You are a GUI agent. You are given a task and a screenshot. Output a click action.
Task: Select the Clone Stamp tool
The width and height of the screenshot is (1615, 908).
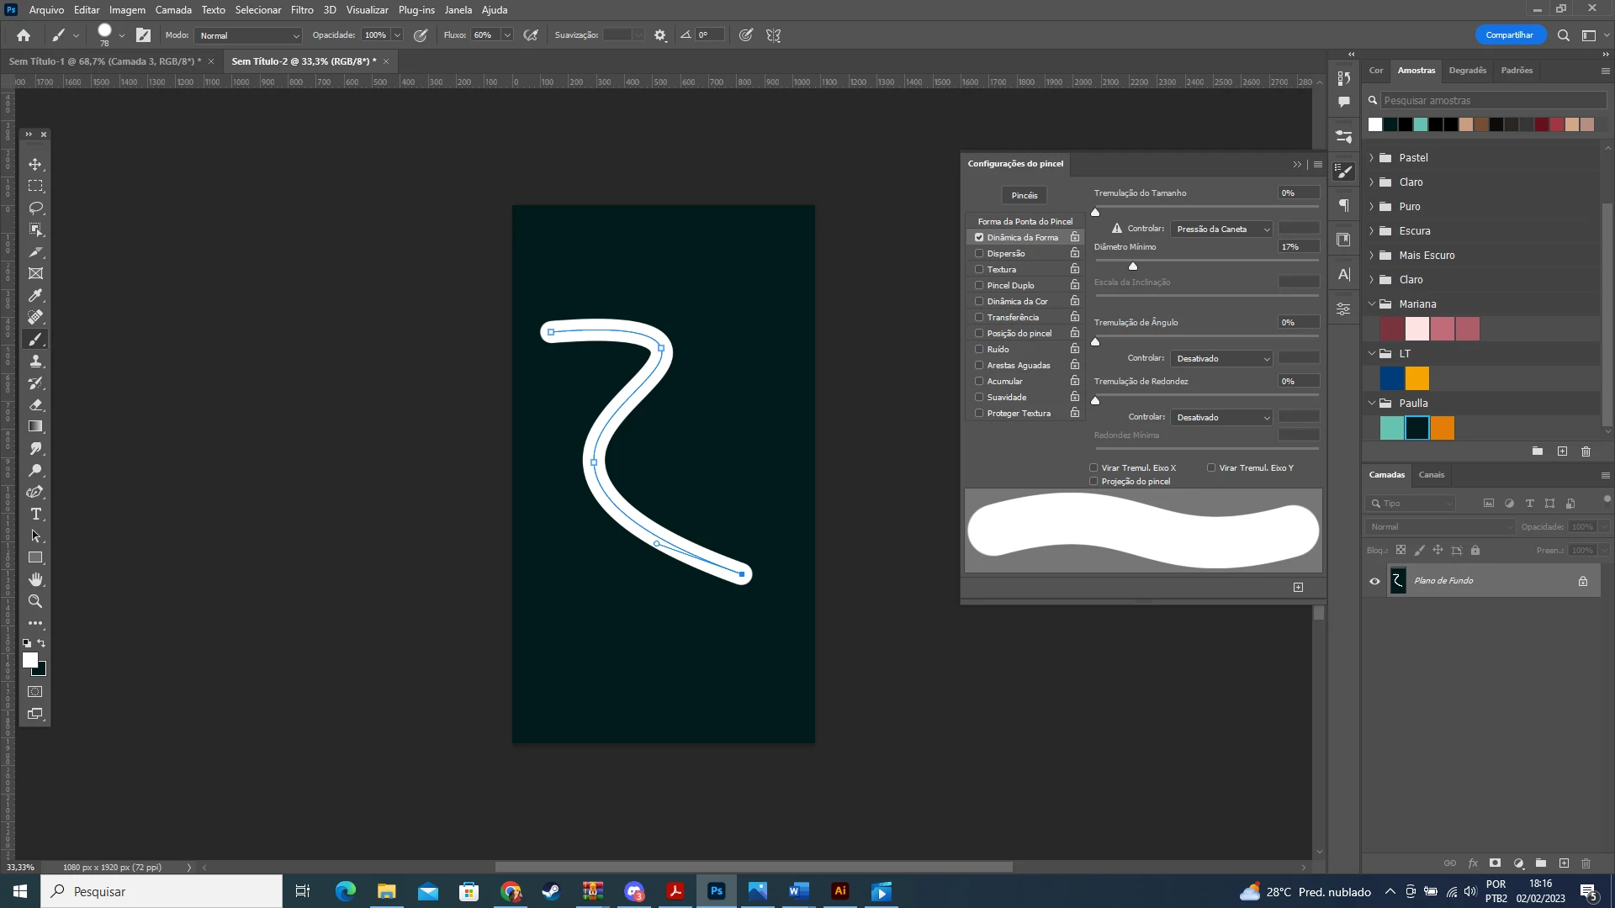coord(35,361)
